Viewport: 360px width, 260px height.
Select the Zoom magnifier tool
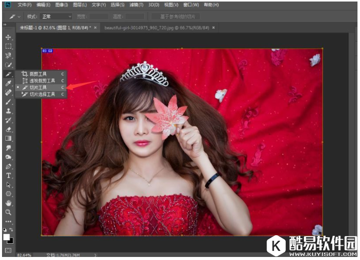coord(8,212)
